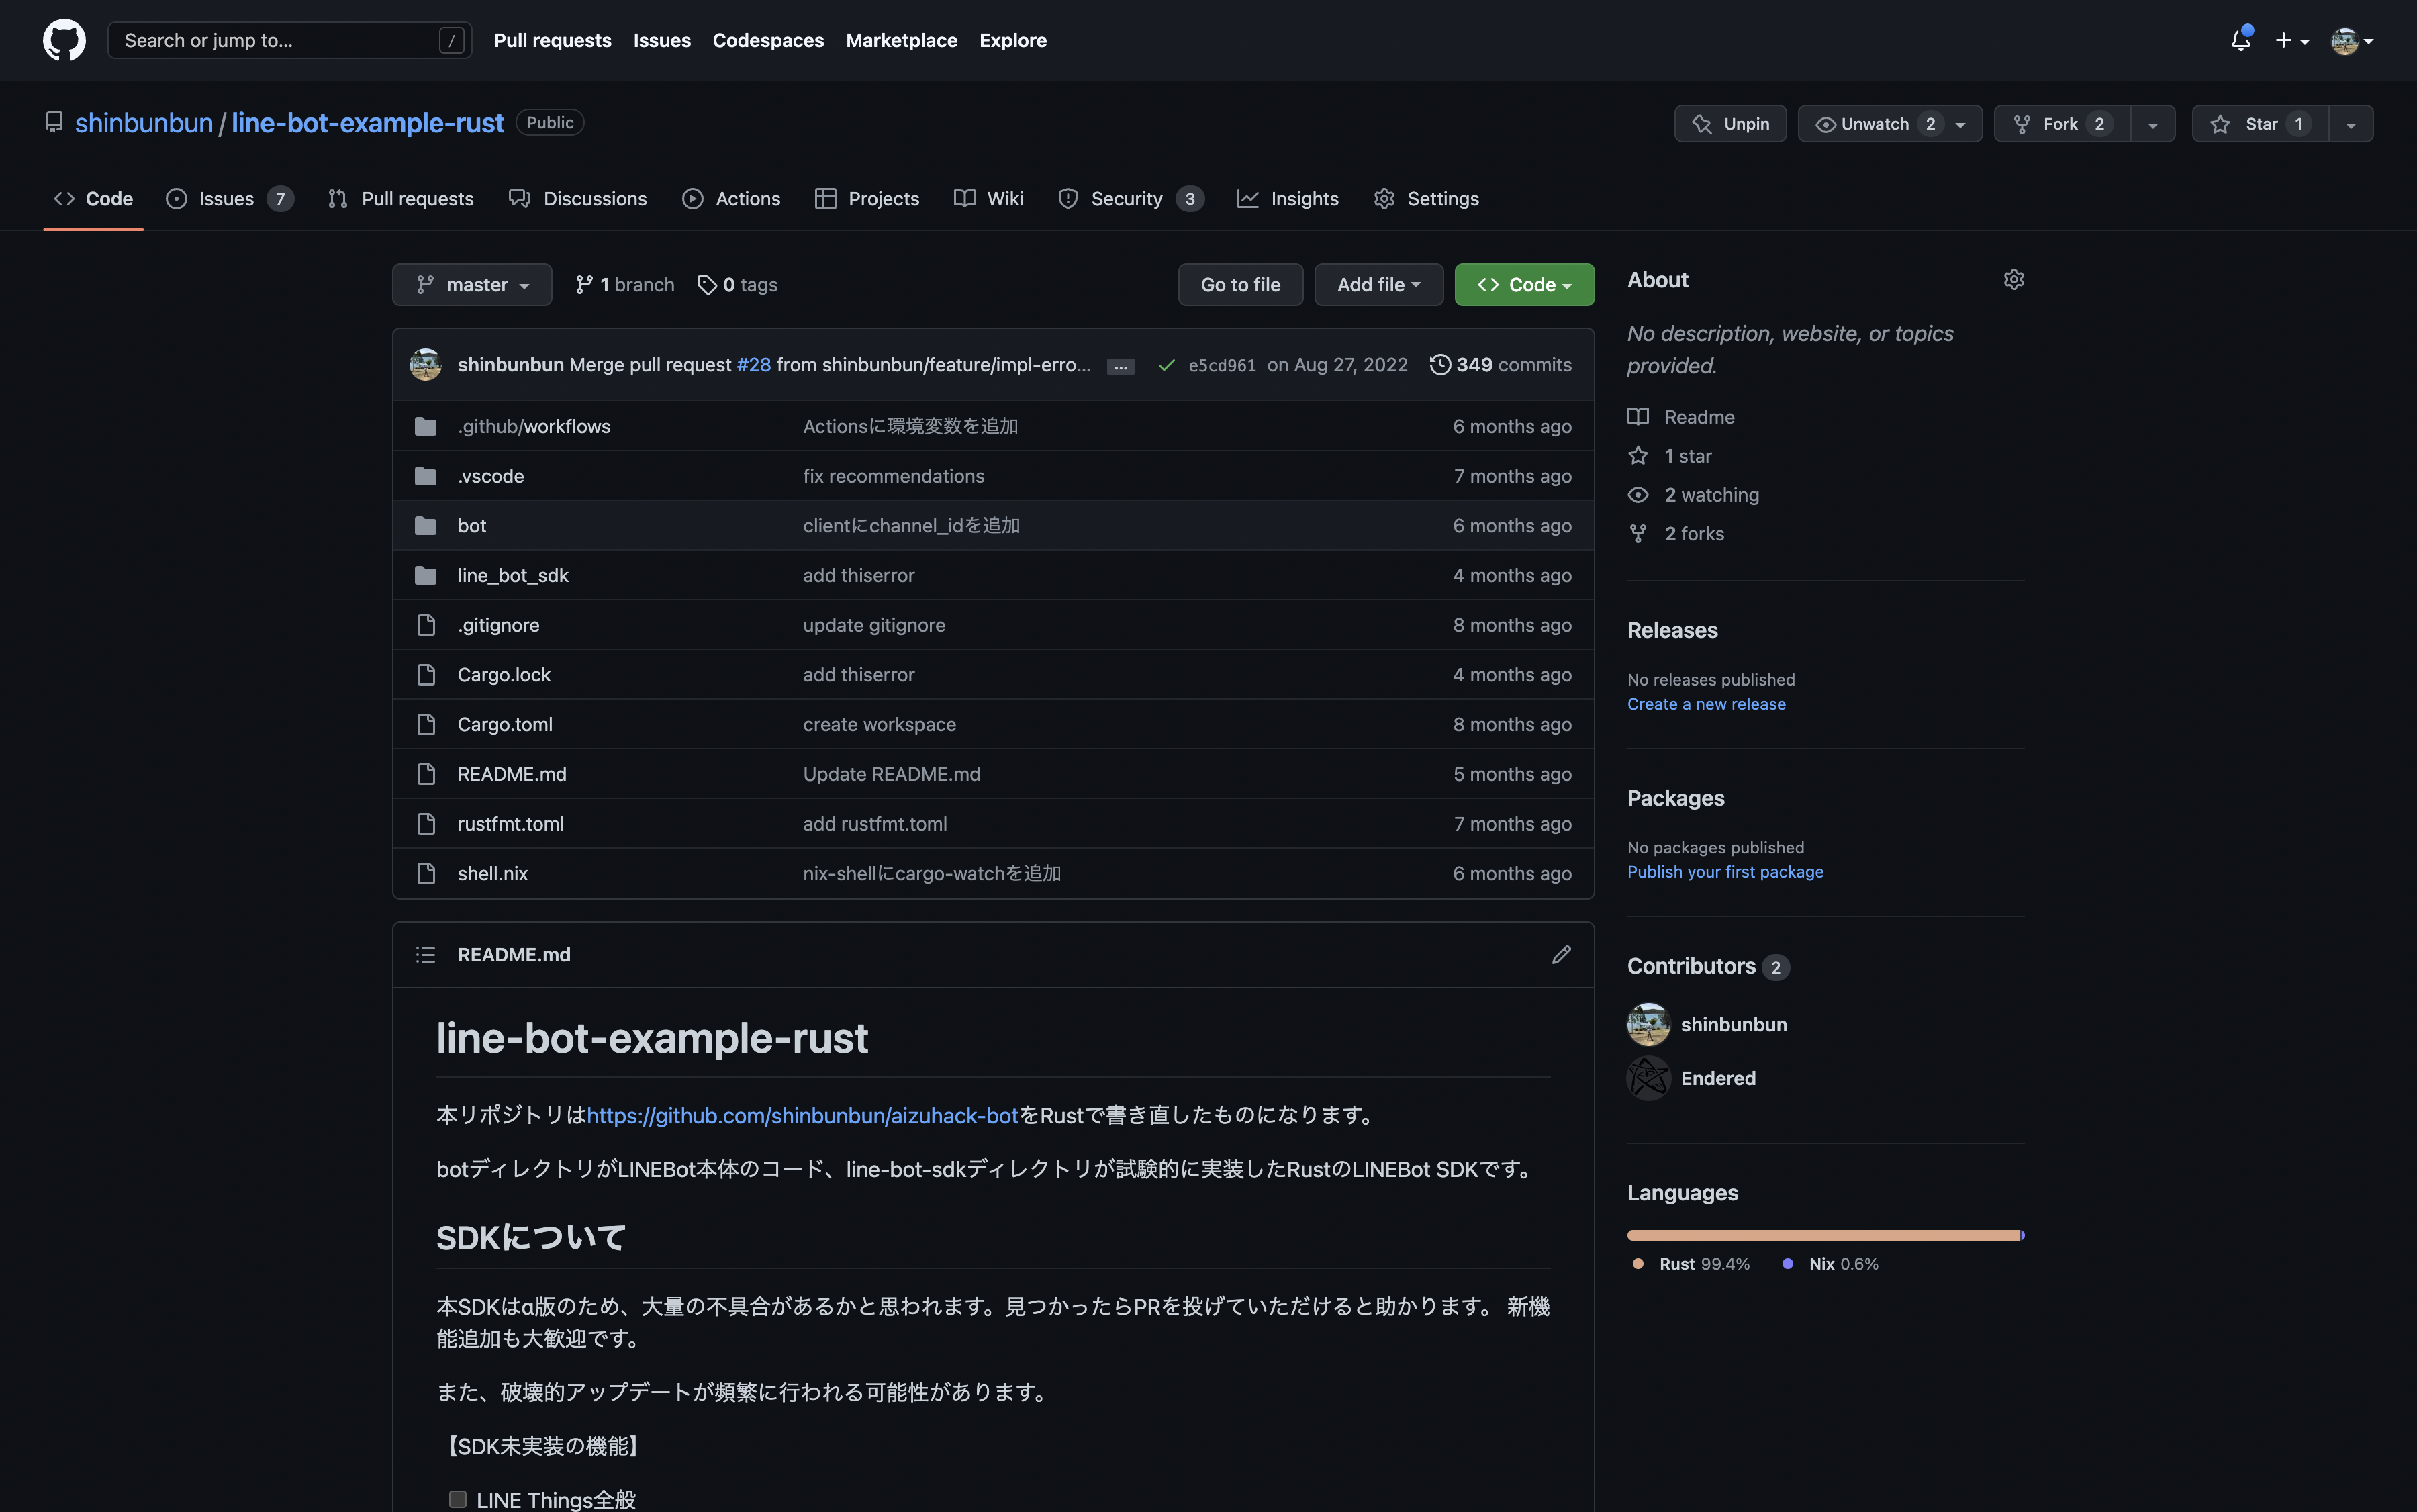The width and height of the screenshot is (2417, 1512).
Task: Click the green commit status checkmark
Action: [1166, 366]
